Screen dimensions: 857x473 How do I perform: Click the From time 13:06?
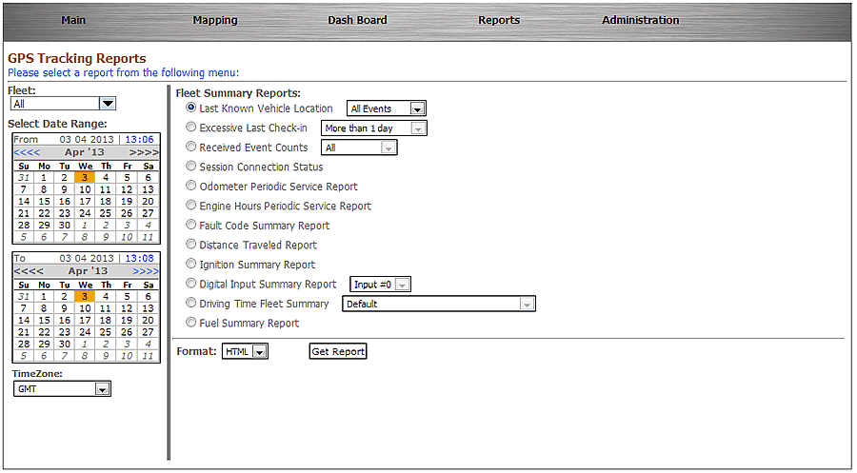point(139,139)
